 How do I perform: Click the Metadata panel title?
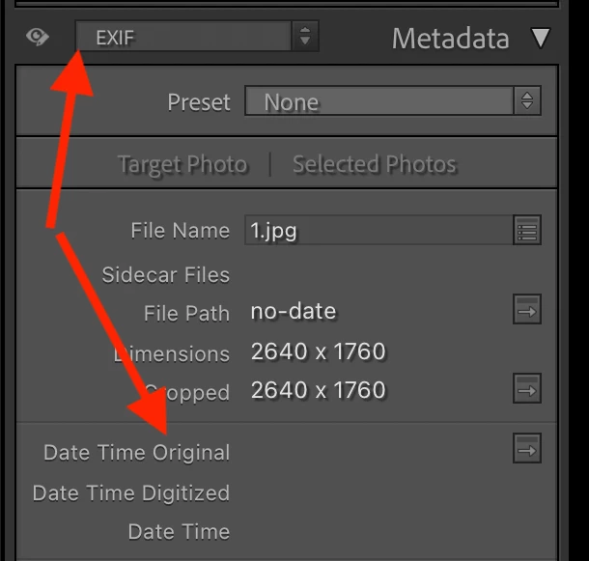[x=450, y=39]
